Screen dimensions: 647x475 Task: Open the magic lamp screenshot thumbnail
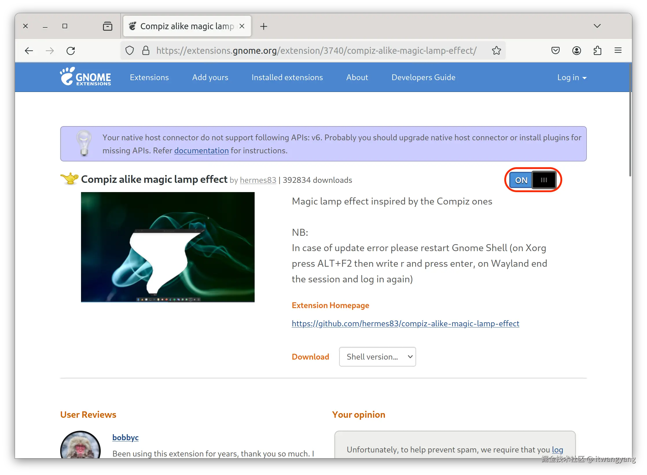click(x=168, y=247)
